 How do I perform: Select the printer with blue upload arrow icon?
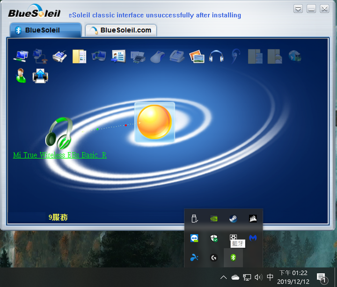tap(40, 76)
